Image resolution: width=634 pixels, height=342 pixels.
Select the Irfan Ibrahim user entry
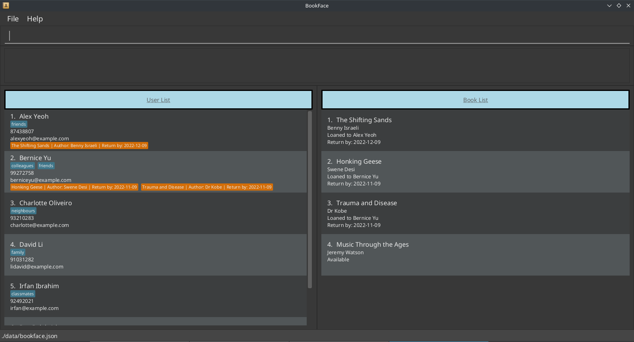[x=155, y=296]
